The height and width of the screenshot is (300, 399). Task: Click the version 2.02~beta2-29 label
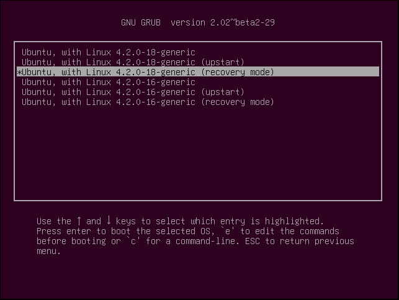click(223, 22)
